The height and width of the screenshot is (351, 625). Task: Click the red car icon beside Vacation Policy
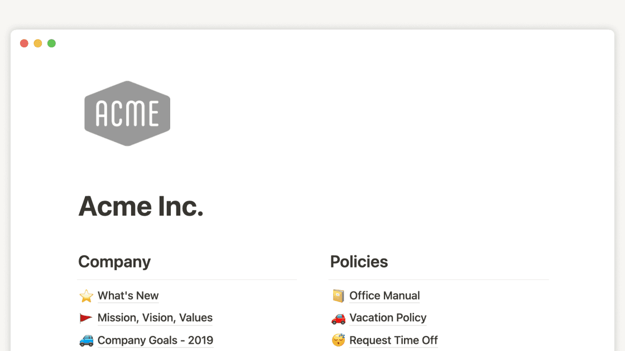(x=338, y=318)
